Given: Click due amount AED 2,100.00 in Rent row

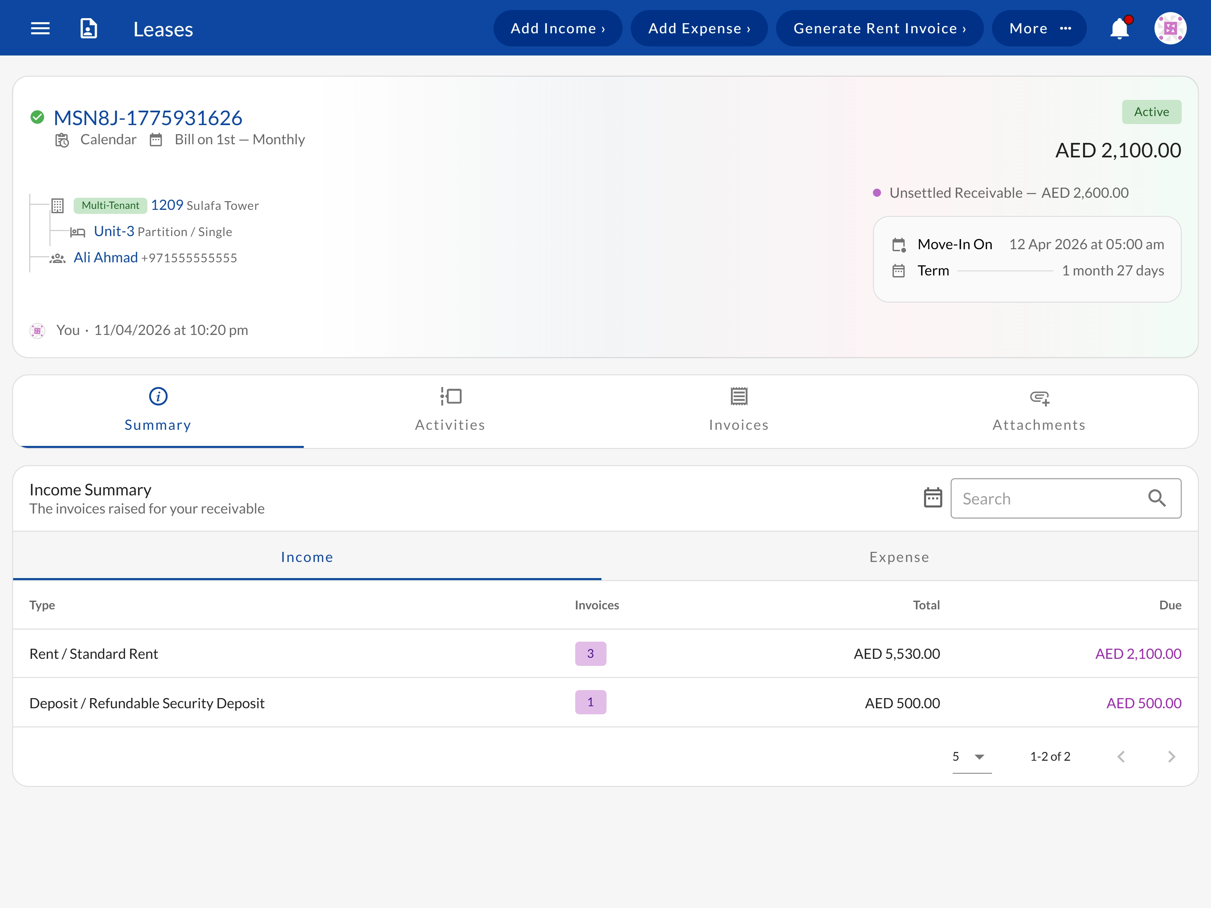Looking at the screenshot, I should point(1138,654).
